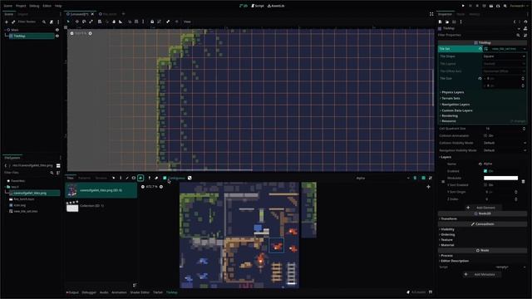Open the View menu button in viewport toolbar

[x=187, y=22]
